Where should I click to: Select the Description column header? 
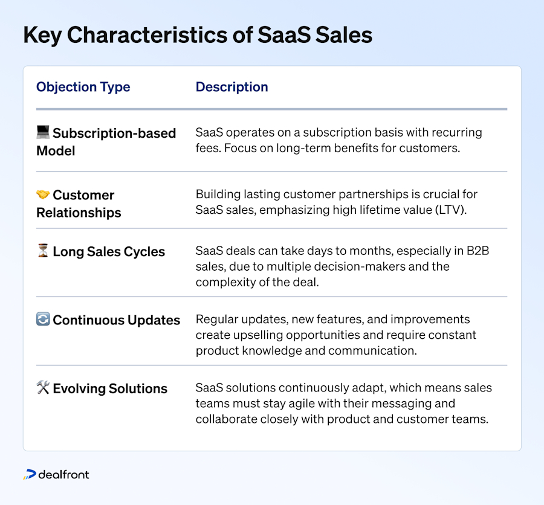click(x=232, y=87)
